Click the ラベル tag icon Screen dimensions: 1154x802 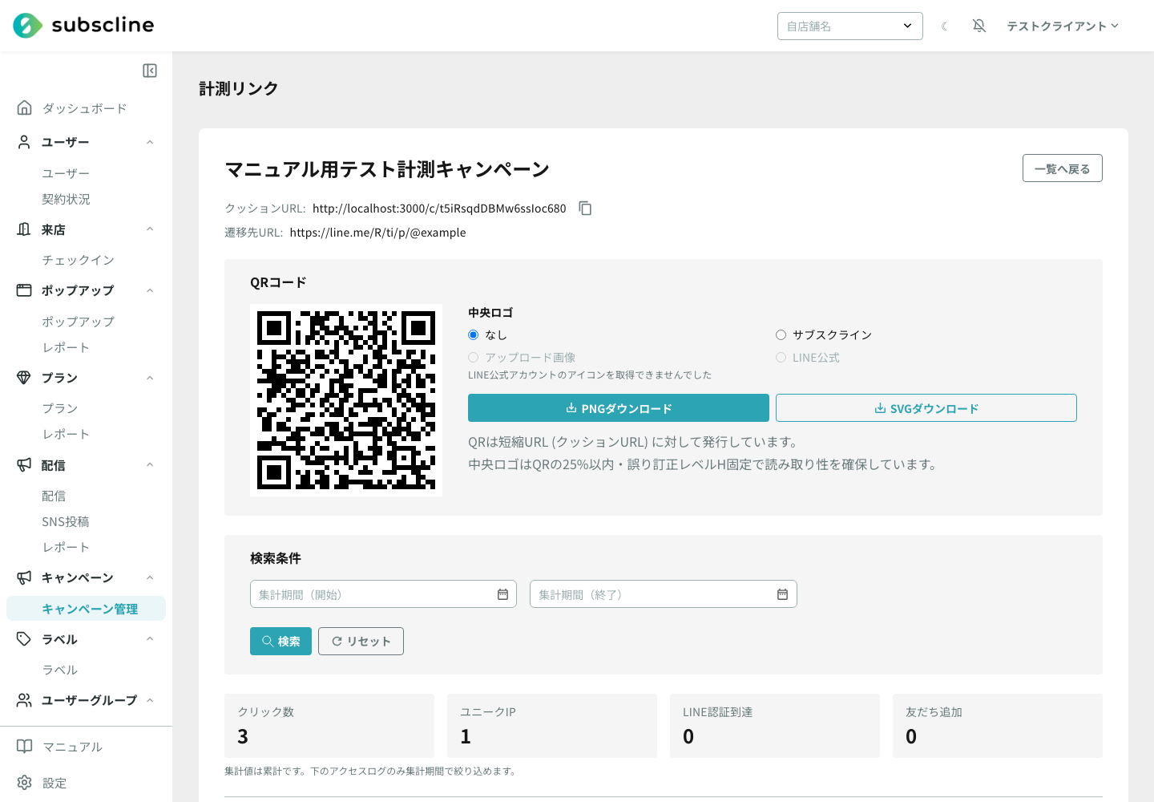click(25, 639)
